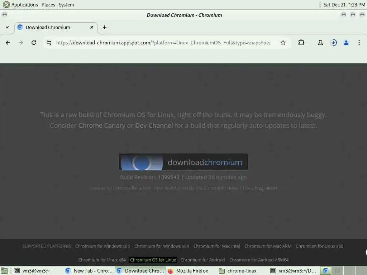This screenshot has height=275, width=367.
Task: Select highlighted Chromium OS for Linux
Action: pyautogui.click(x=153, y=260)
